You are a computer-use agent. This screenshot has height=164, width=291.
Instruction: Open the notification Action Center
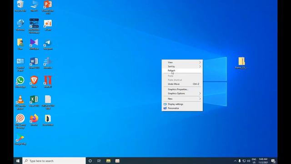pyautogui.click(x=273, y=161)
